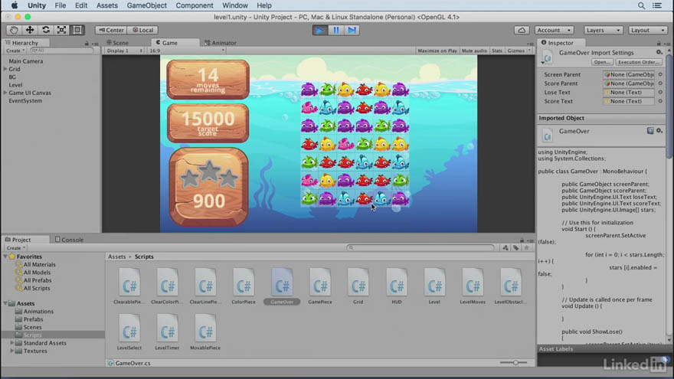Collapse the Favorites tree
Image resolution: width=674 pixels, height=379 pixels.
5,256
